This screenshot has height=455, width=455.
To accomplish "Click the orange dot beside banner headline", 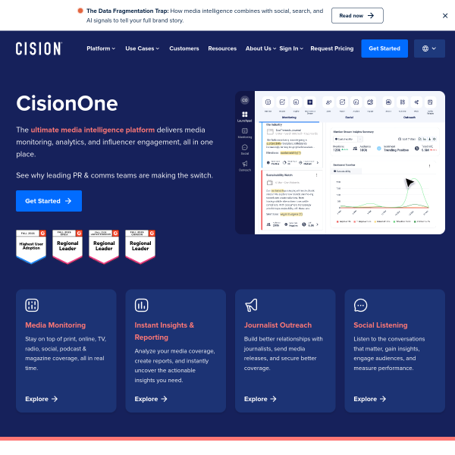I will pyautogui.click(x=80, y=11).
